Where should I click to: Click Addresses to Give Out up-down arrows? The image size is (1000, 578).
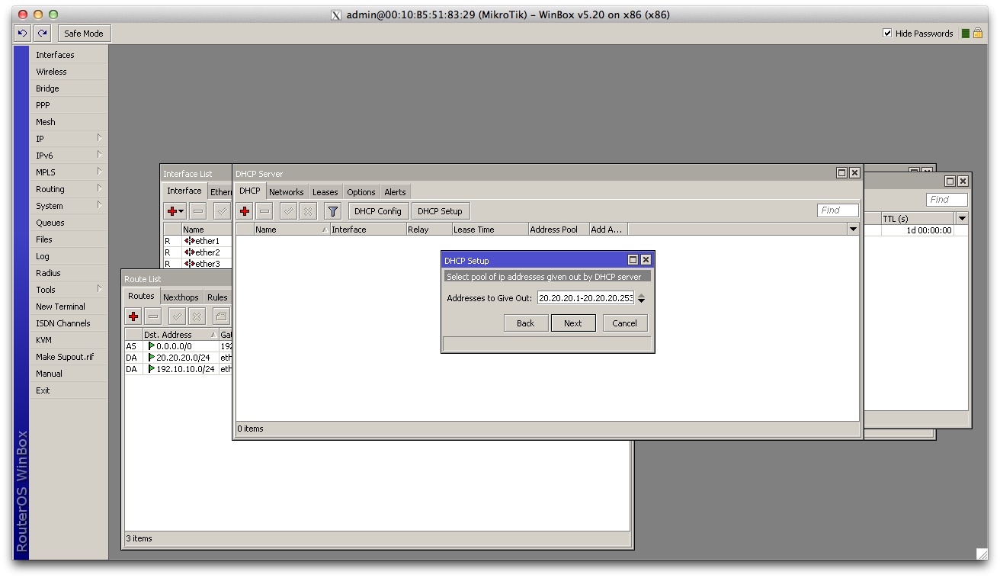pos(641,299)
